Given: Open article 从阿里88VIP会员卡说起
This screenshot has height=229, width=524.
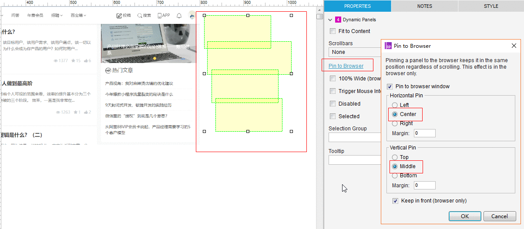Looking at the screenshot, I should (148, 129).
